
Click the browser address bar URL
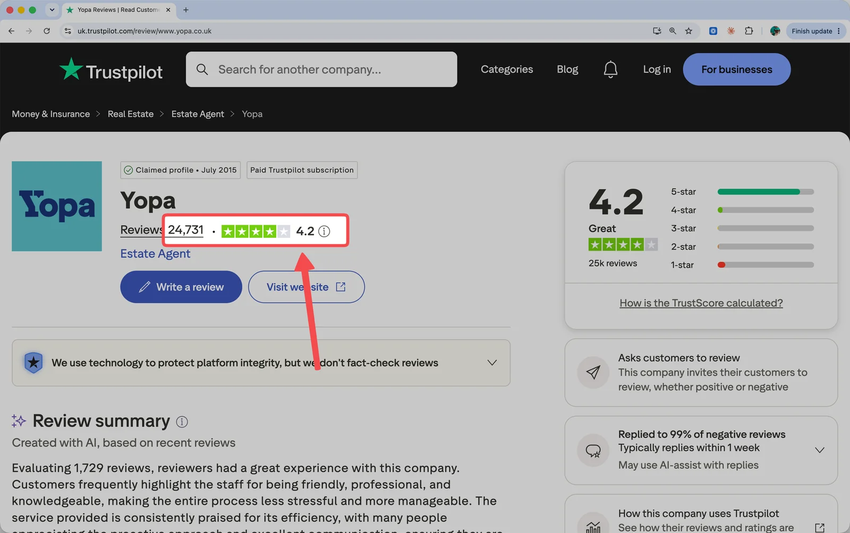click(144, 31)
